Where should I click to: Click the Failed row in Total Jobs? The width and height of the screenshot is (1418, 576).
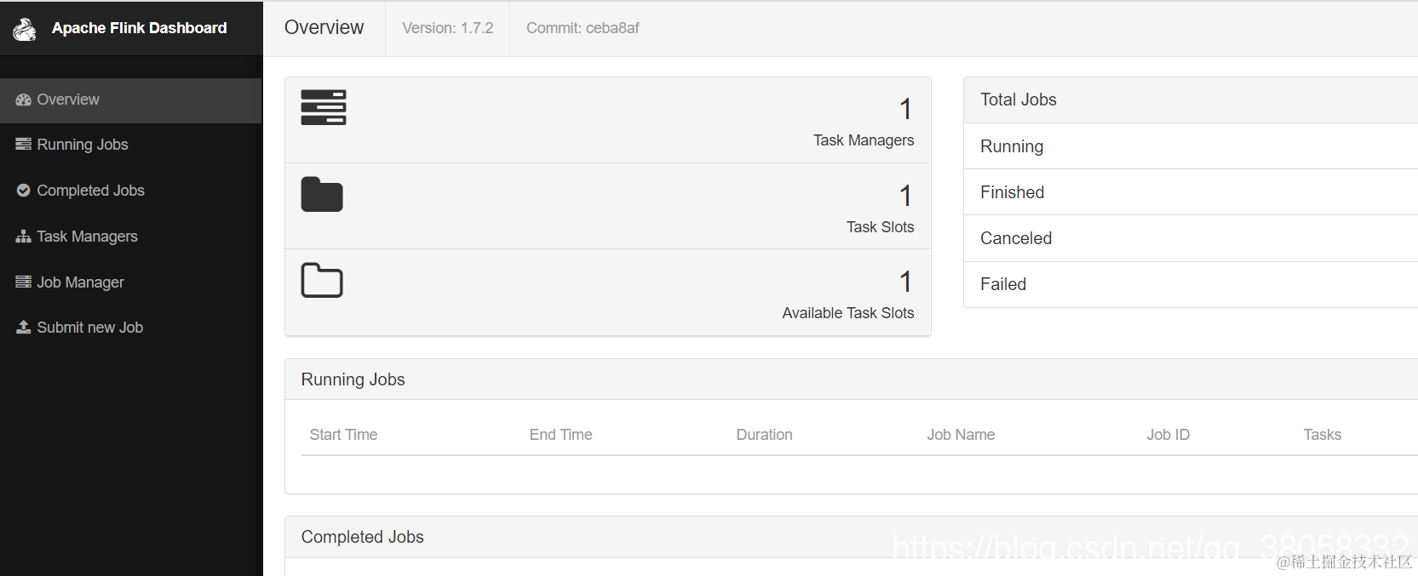1191,285
